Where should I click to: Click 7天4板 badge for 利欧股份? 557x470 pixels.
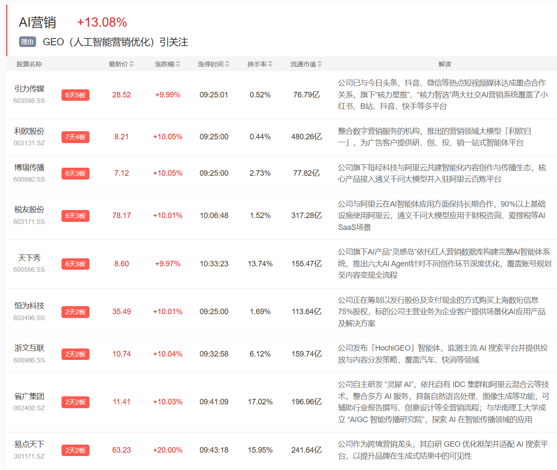pyautogui.click(x=75, y=137)
